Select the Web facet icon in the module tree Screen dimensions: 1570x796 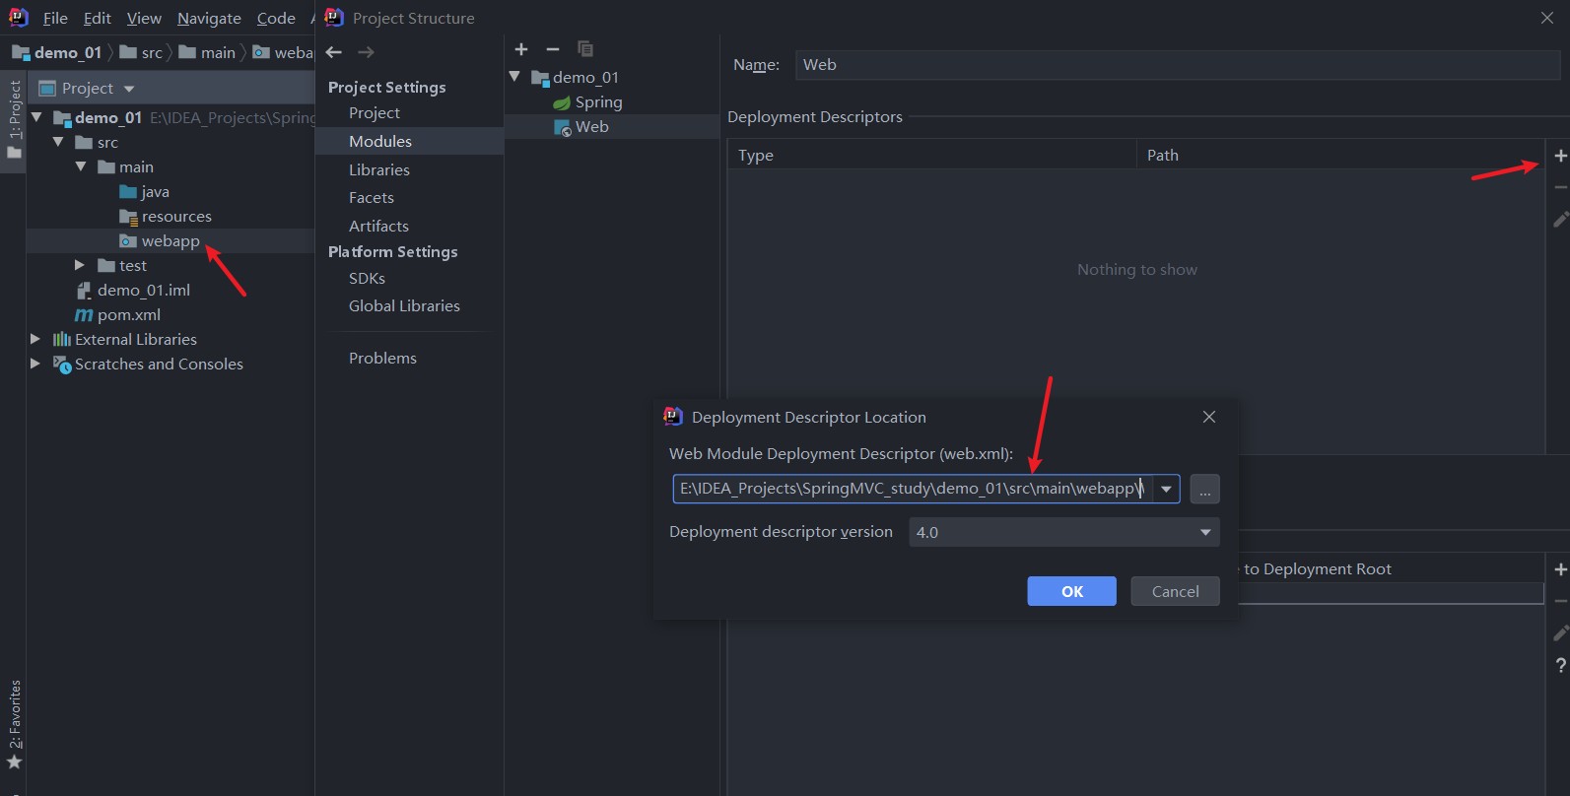563,128
